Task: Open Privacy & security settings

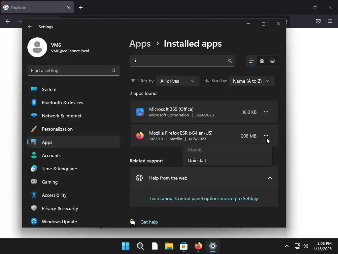Action: tap(74, 208)
